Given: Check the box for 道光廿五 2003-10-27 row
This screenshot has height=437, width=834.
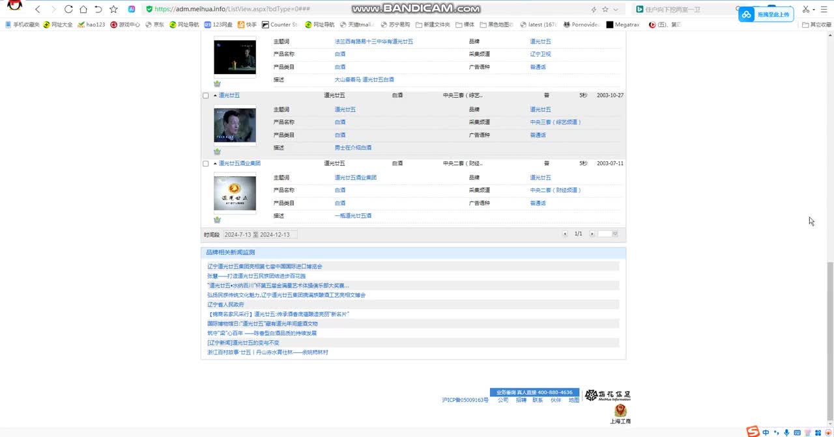Looking at the screenshot, I should (206, 96).
